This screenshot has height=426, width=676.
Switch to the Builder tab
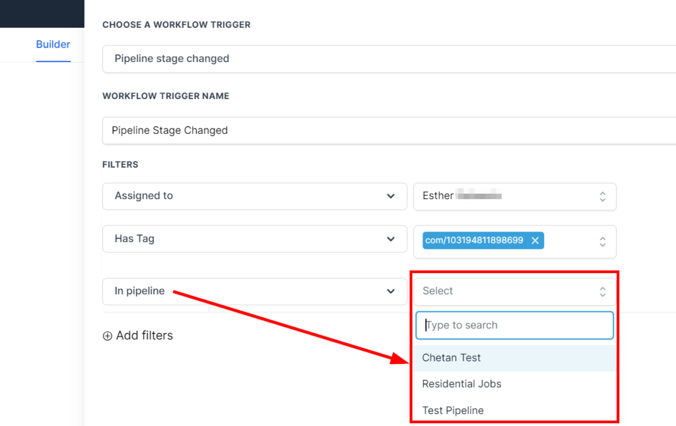pyautogui.click(x=53, y=45)
